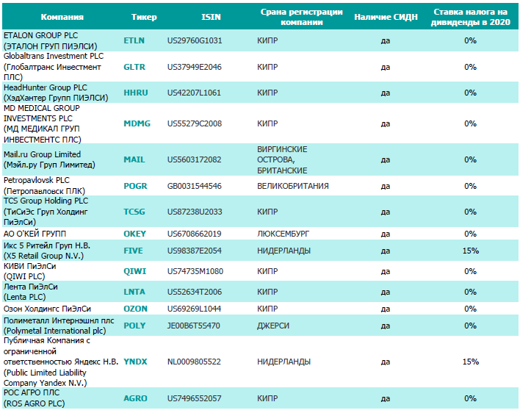This screenshot has height=413, width=520.
Task: Click the 15% tax rate in YNDX row
Action: click(471, 362)
